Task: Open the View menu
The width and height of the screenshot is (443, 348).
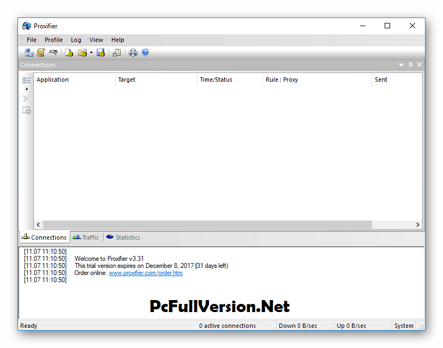Action: tap(96, 40)
